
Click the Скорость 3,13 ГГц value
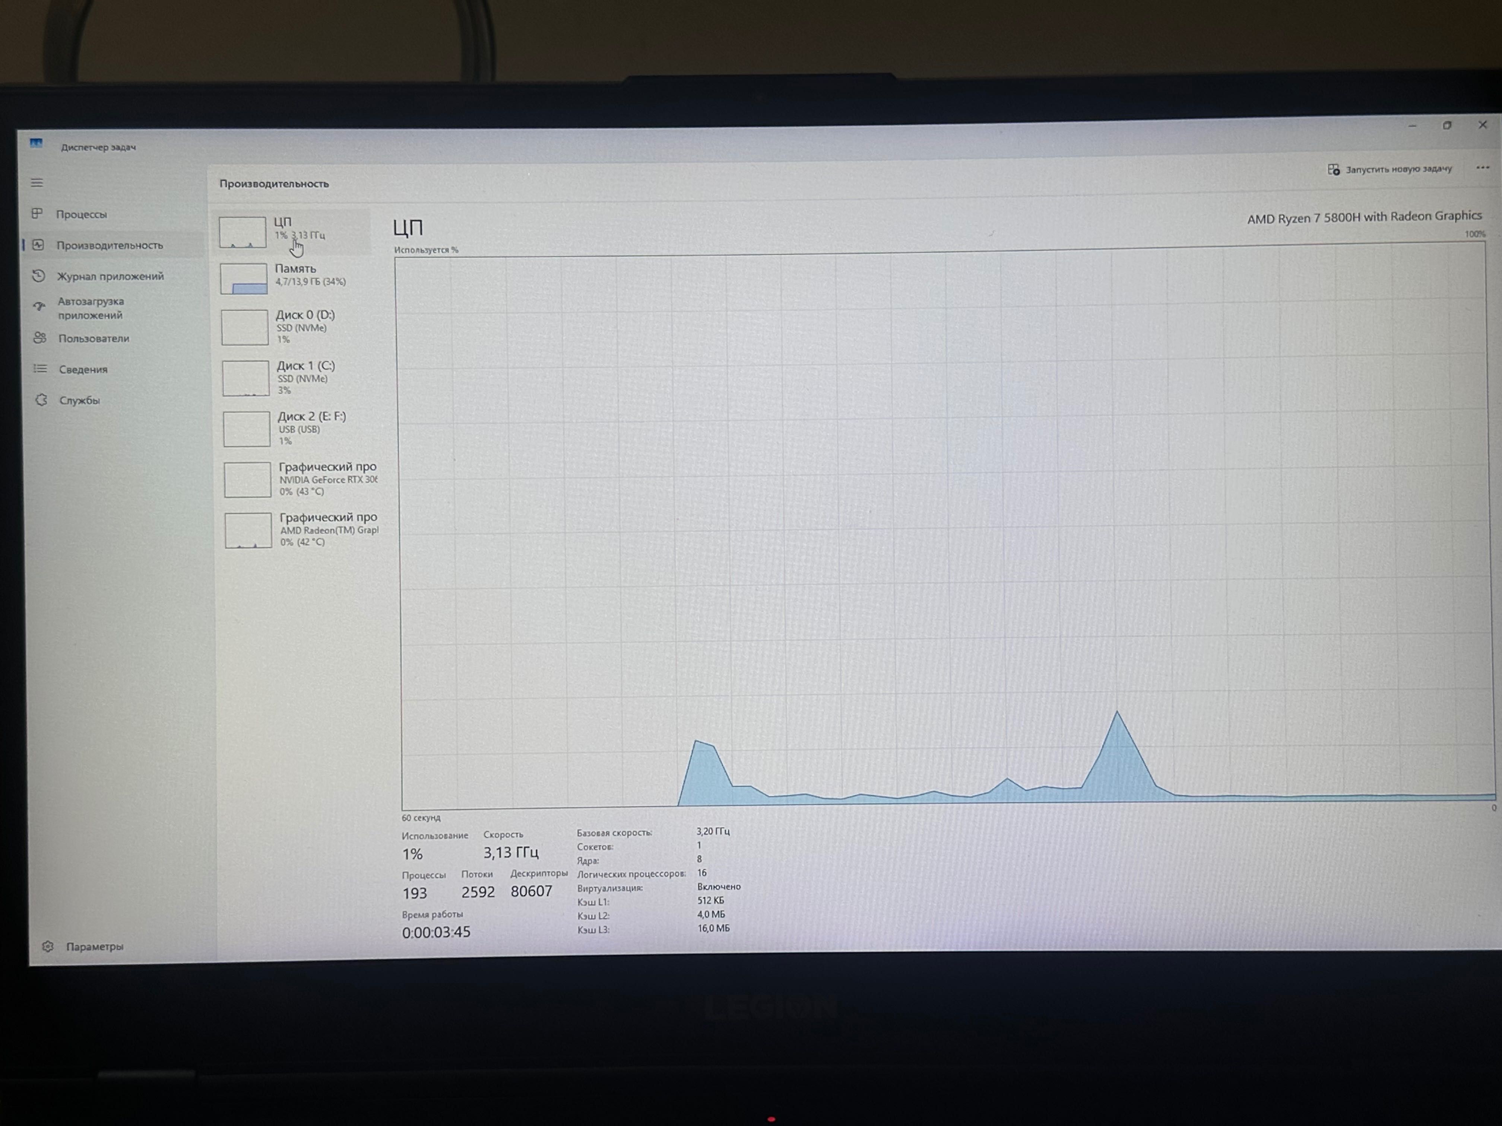click(511, 852)
